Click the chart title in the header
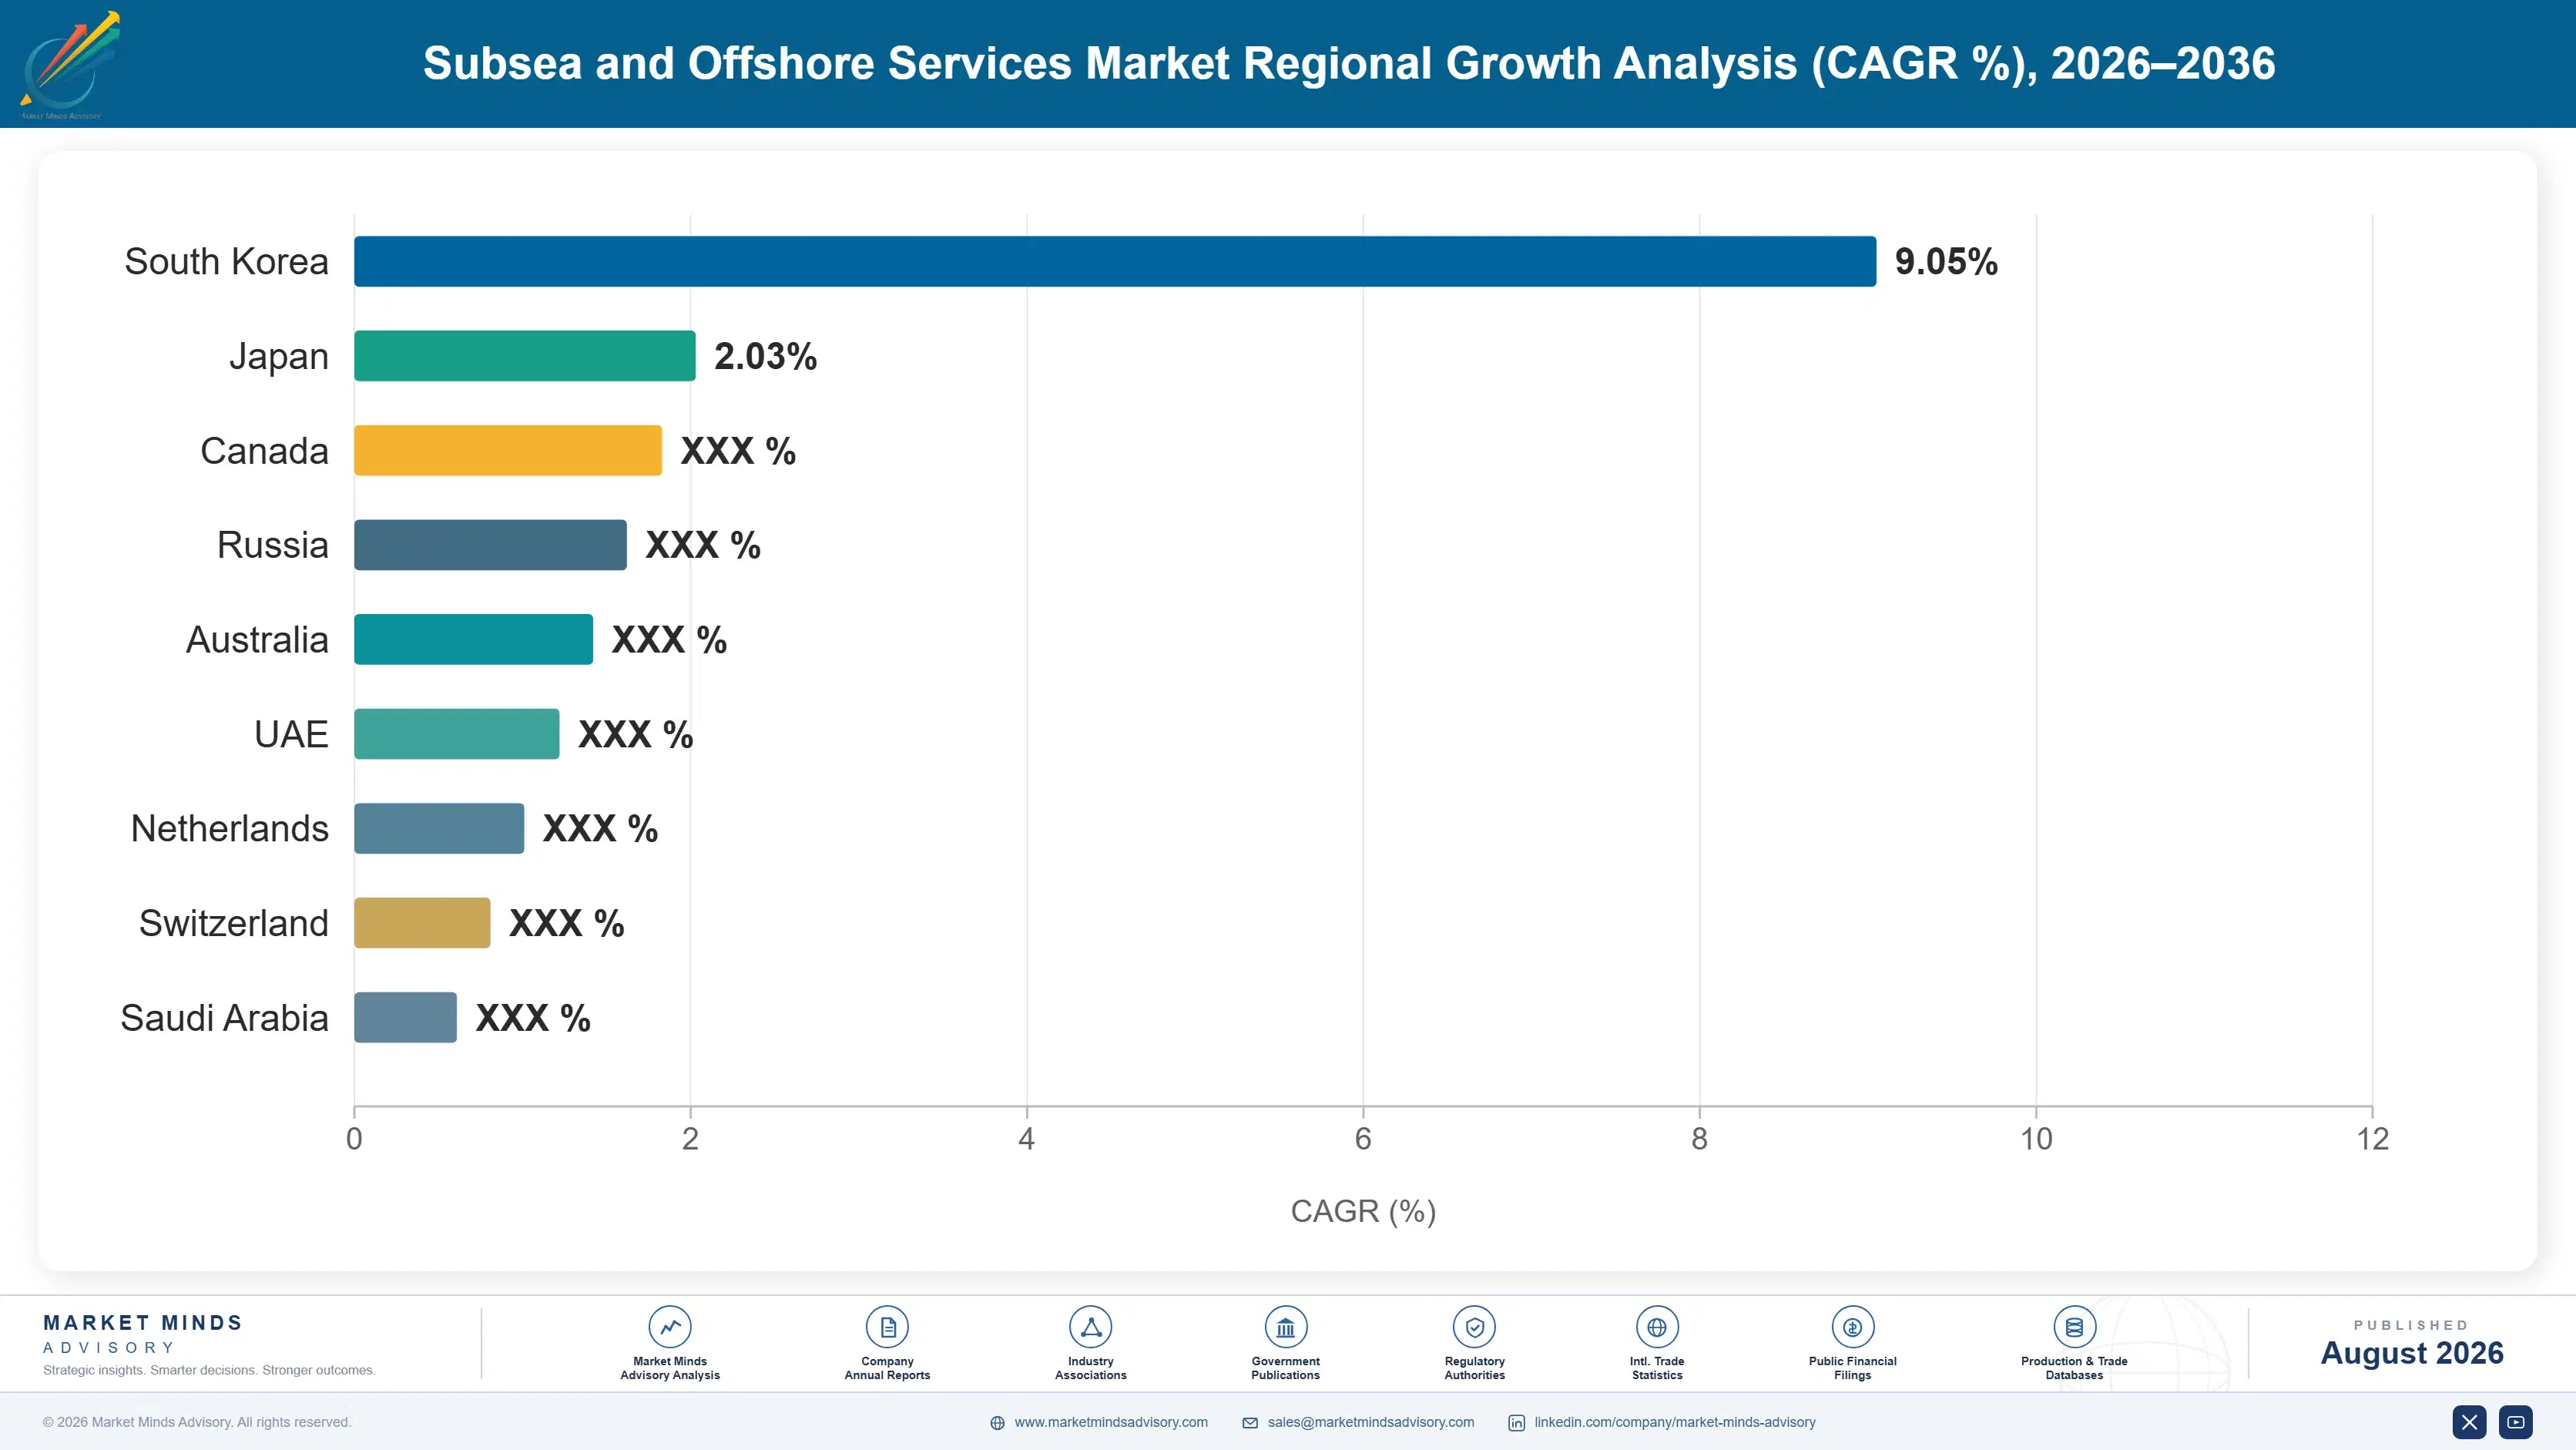2576x1450 pixels. 1349,63
